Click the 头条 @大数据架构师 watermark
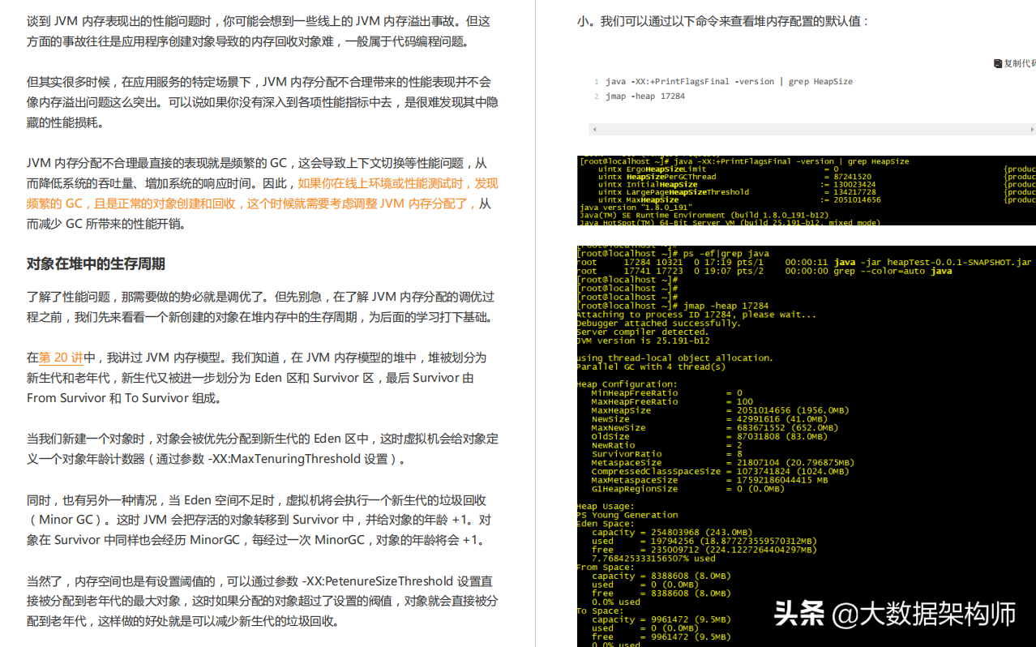Viewport: 1036px width, 647px height. pyautogui.click(x=894, y=614)
